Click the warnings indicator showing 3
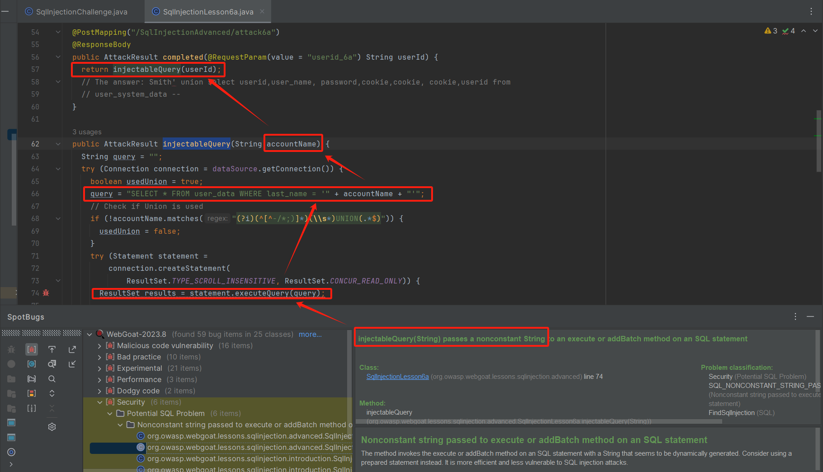This screenshot has height=472, width=823. pos(771,31)
